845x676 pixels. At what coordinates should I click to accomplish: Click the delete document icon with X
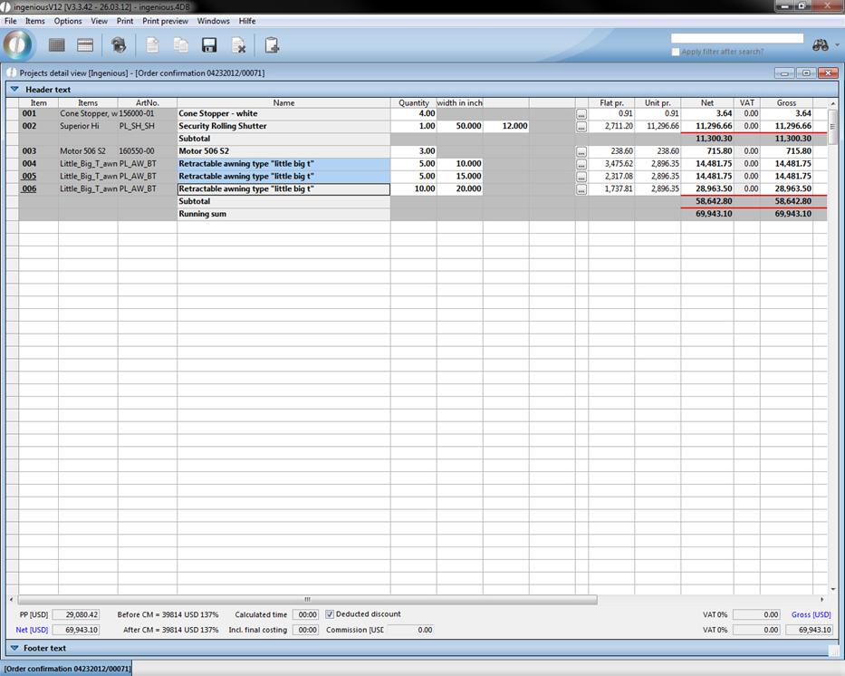coord(238,45)
